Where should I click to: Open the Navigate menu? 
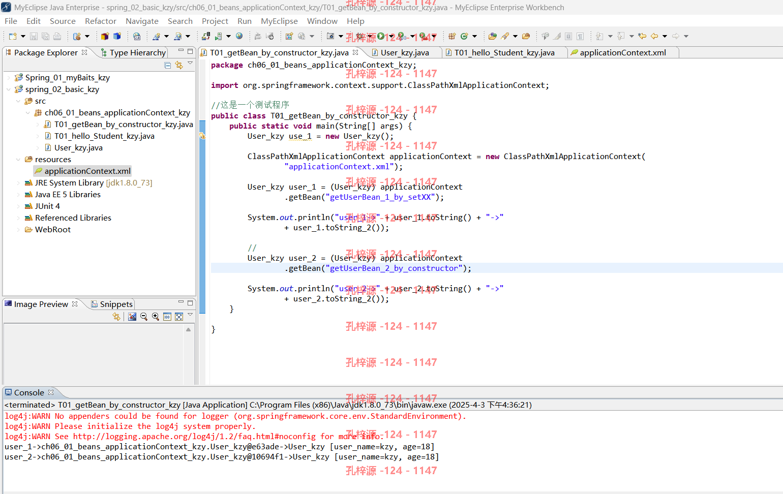(142, 21)
